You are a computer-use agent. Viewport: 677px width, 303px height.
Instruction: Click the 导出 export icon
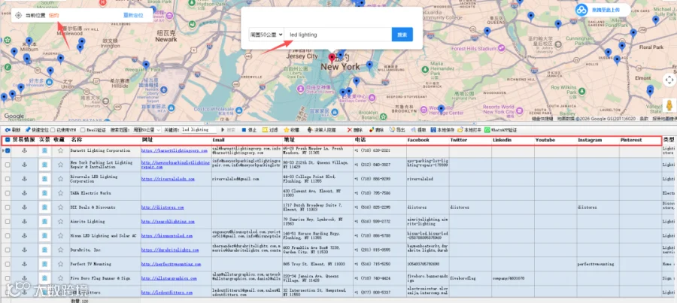pos(392,129)
